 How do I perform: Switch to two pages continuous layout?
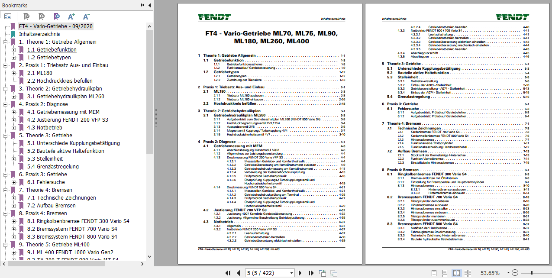[468, 273]
